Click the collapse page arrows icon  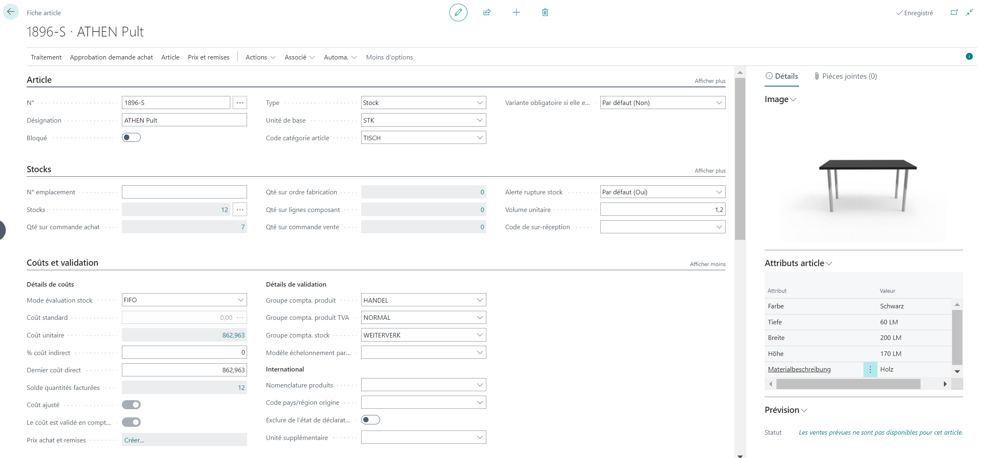pos(969,13)
